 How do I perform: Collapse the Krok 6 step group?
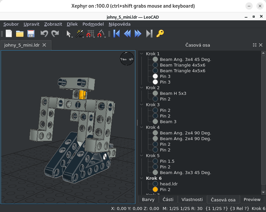click(142, 178)
